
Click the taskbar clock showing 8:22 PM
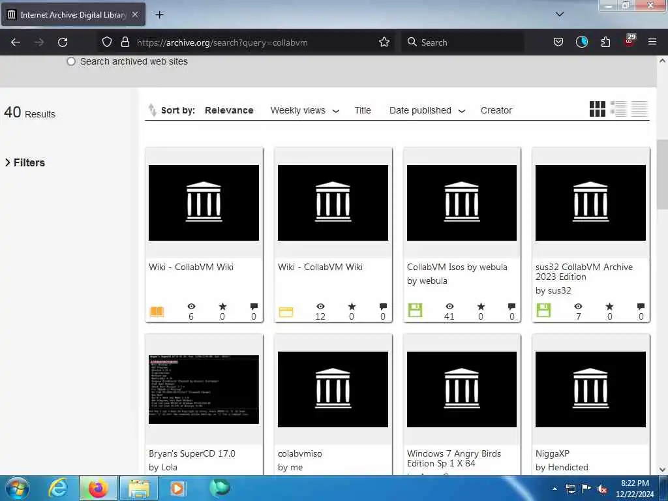pyautogui.click(x=635, y=488)
